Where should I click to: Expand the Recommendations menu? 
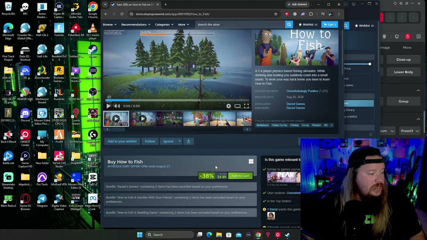pos(135,24)
